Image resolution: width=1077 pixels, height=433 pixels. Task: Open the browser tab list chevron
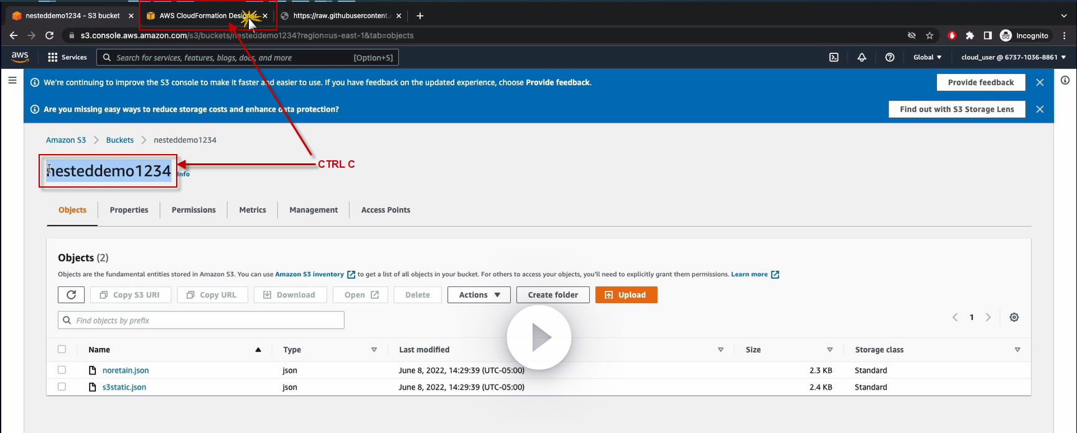point(1063,16)
